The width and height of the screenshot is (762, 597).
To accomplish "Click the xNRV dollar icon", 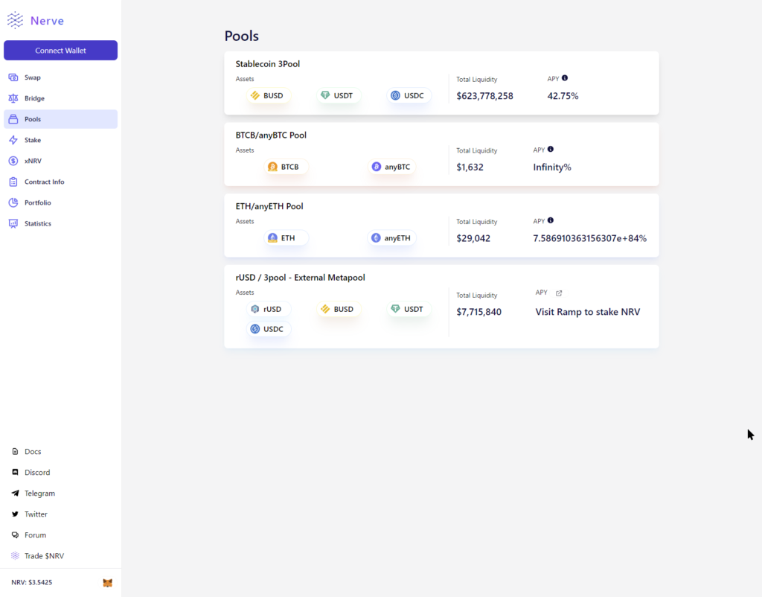I will pyautogui.click(x=15, y=161).
